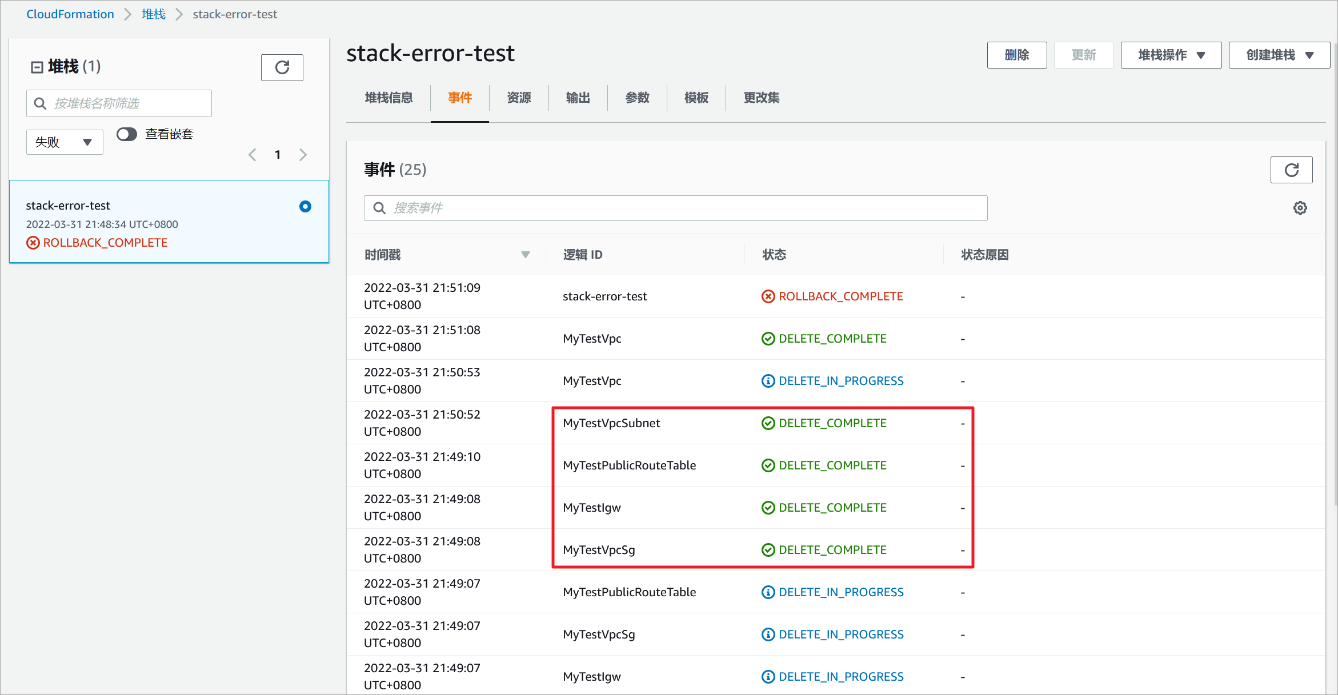Refresh the stacks list panel
Image resolution: width=1338 pixels, height=695 pixels.
pos(282,67)
